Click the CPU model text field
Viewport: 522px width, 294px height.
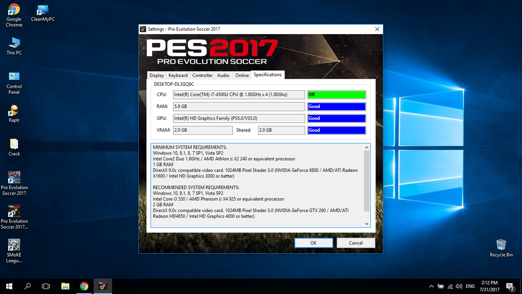(239, 94)
